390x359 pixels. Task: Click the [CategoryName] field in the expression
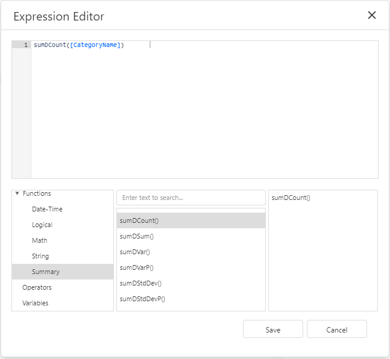click(95, 45)
